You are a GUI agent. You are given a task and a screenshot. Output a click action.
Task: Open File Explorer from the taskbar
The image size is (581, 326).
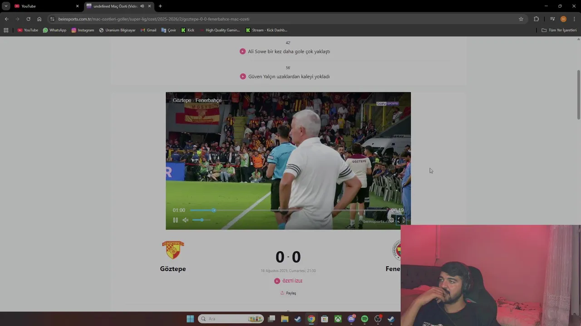[x=285, y=319]
